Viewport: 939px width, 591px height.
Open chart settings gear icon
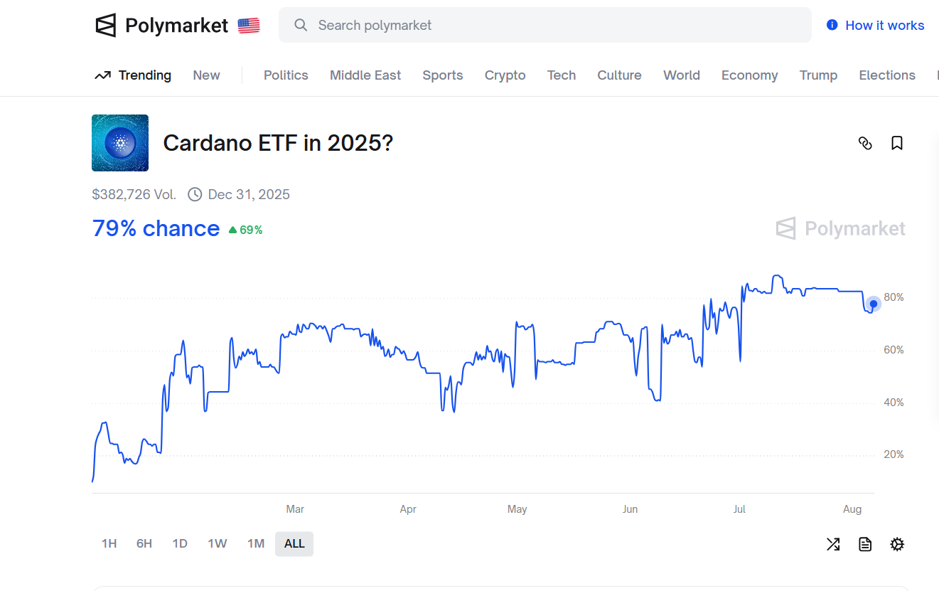tap(897, 545)
